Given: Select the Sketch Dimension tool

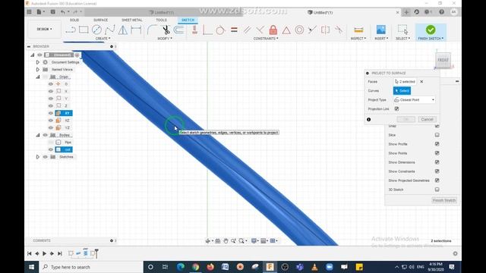Looking at the screenshot, I should (136, 30).
